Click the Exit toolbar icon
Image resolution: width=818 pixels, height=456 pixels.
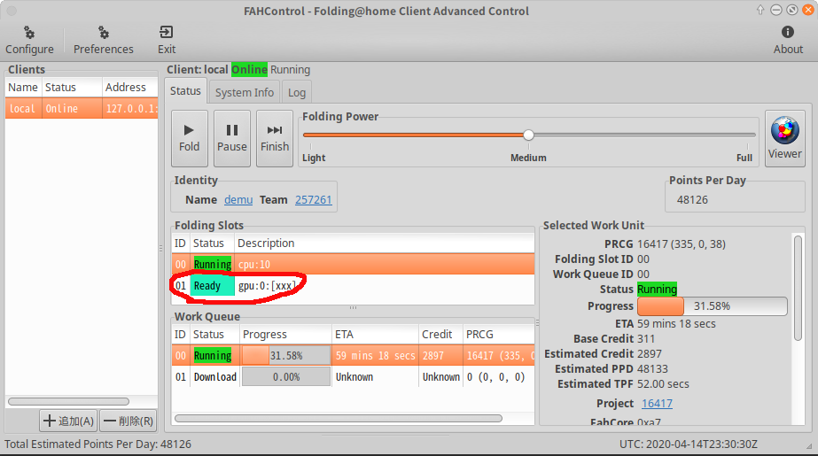click(x=167, y=40)
